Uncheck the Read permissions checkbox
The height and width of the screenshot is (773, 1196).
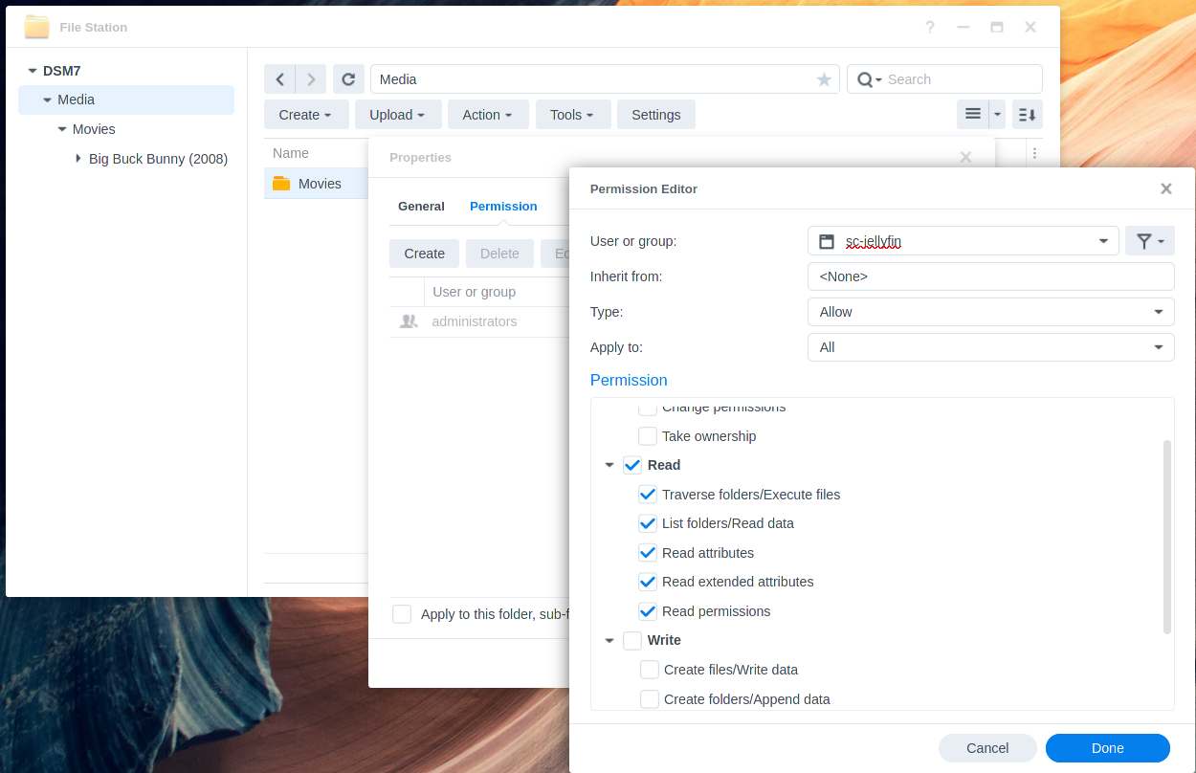coord(648,611)
